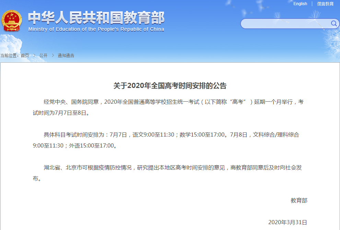Click the national emblem logo
Screen dimensions: 340x230
(13, 21)
